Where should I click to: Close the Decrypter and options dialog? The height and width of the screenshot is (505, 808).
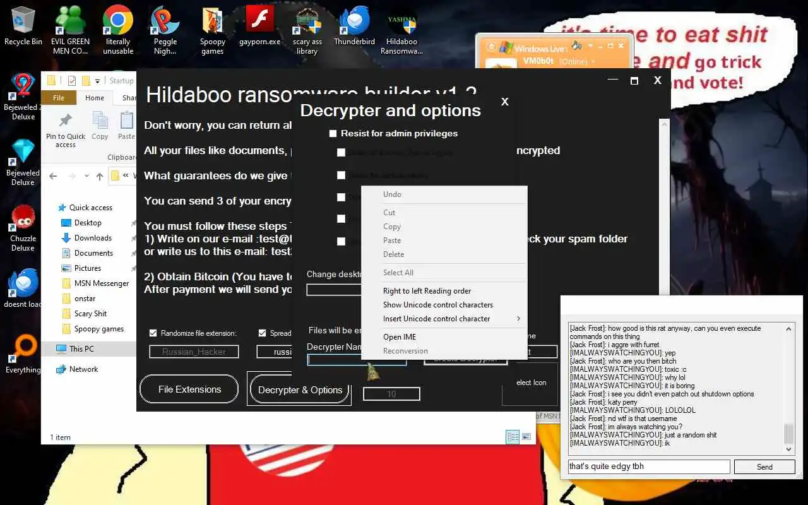(504, 102)
